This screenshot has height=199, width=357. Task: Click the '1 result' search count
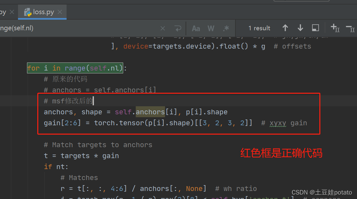point(259,28)
